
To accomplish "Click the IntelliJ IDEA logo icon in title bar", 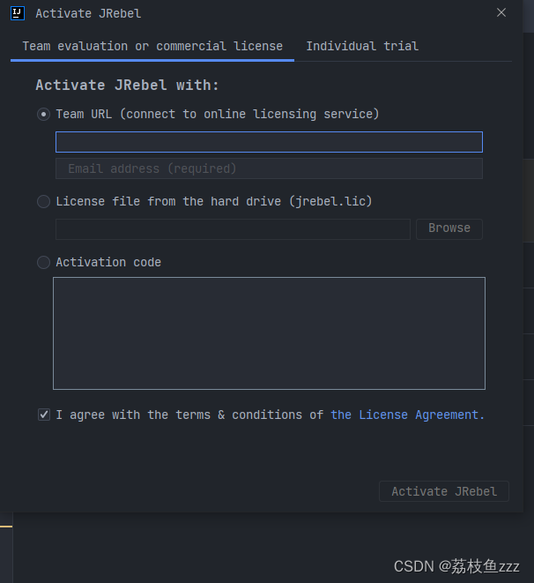I will (18, 13).
